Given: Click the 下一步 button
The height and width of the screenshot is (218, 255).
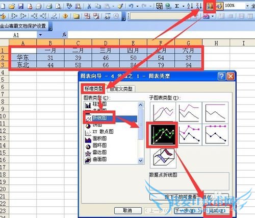Looking at the screenshot, I should click(x=187, y=211).
